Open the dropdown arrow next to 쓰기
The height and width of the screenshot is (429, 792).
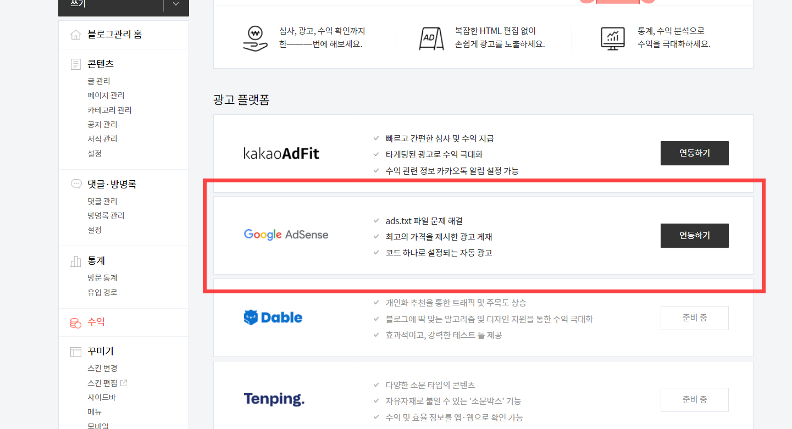pyautogui.click(x=176, y=4)
